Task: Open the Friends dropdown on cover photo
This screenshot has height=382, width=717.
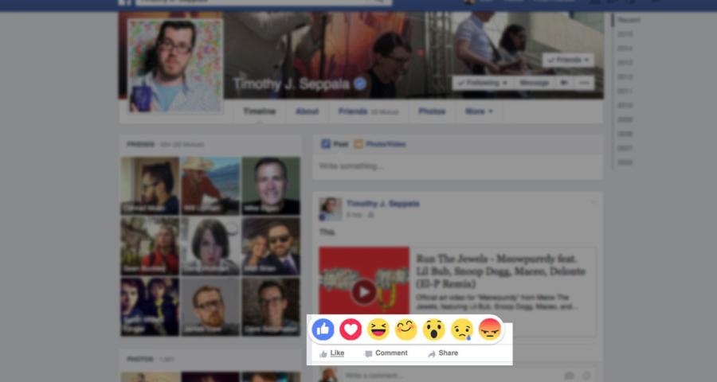Action: [x=568, y=60]
